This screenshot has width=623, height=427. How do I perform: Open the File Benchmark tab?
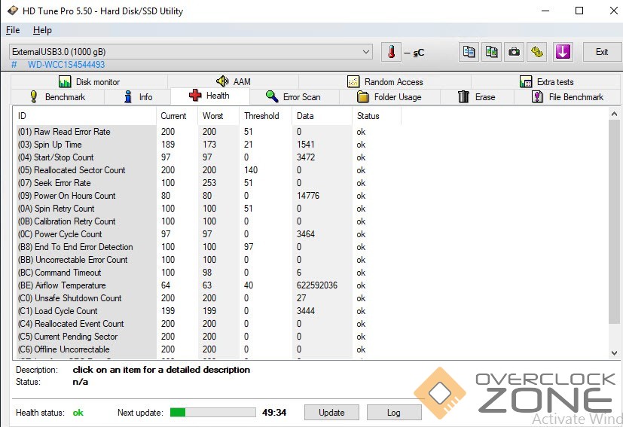(567, 97)
